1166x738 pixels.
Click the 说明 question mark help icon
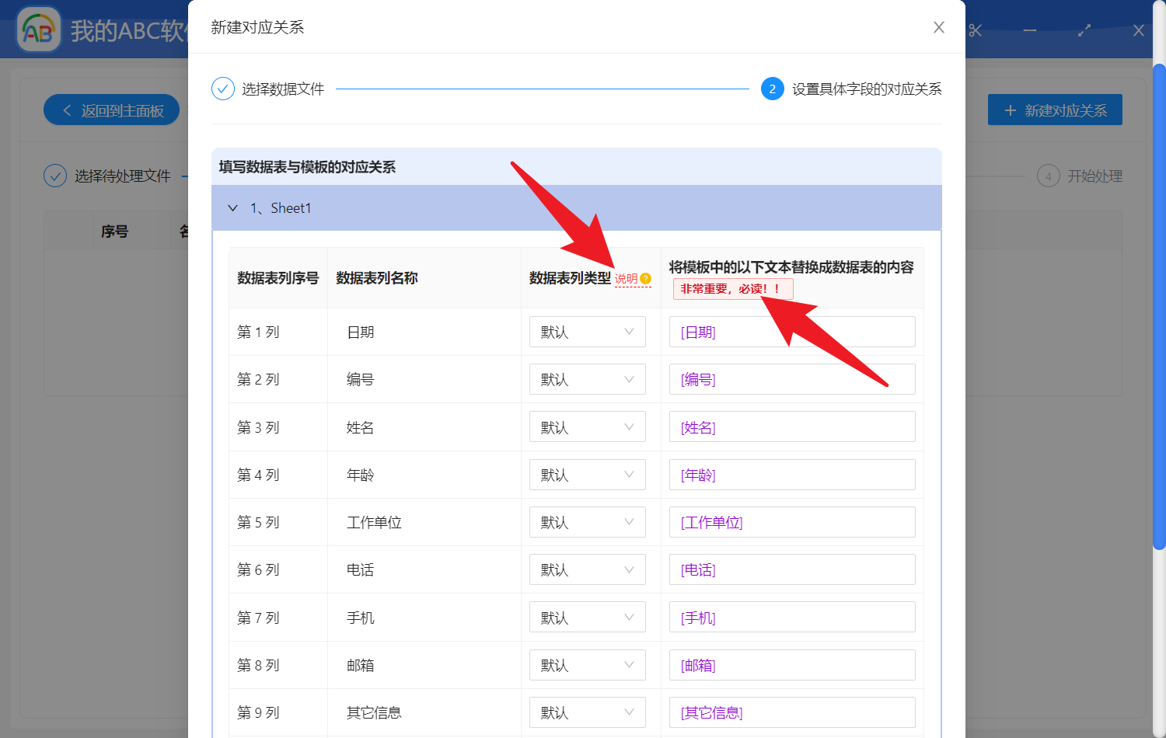pos(646,277)
